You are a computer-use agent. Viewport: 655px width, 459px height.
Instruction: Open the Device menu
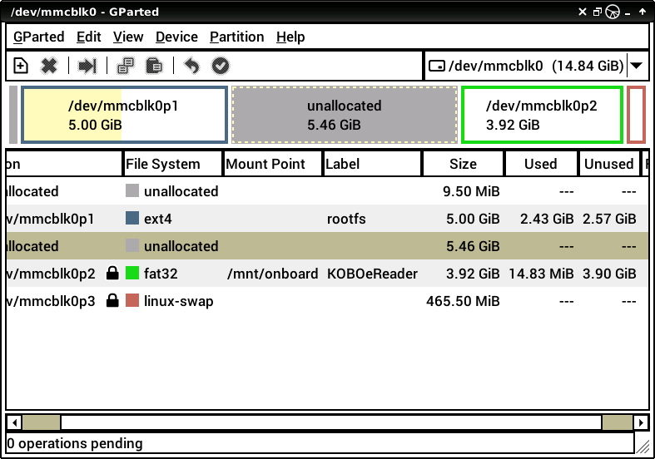click(176, 37)
